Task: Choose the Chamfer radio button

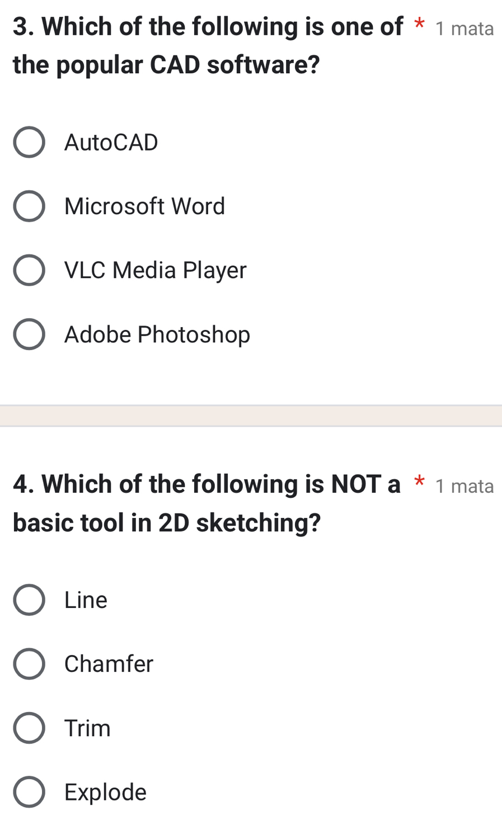Action: pos(29,664)
